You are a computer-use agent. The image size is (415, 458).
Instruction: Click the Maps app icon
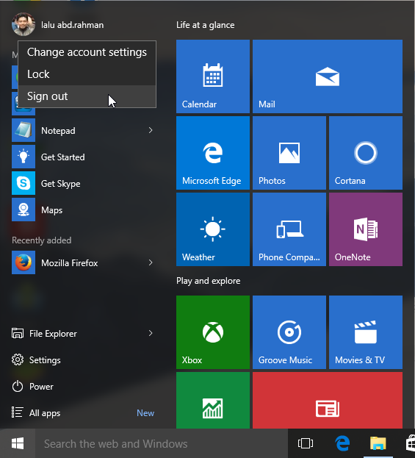[x=24, y=210]
